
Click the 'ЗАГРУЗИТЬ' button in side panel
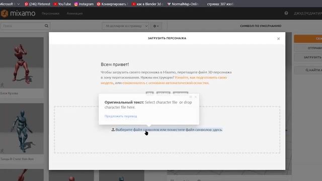(x=308, y=57)
